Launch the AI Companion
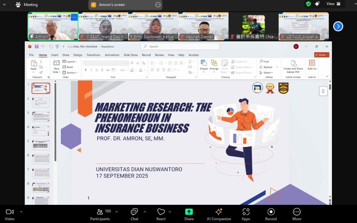The image size is (357, 223). pyautogui.click(x=218, y=214)
